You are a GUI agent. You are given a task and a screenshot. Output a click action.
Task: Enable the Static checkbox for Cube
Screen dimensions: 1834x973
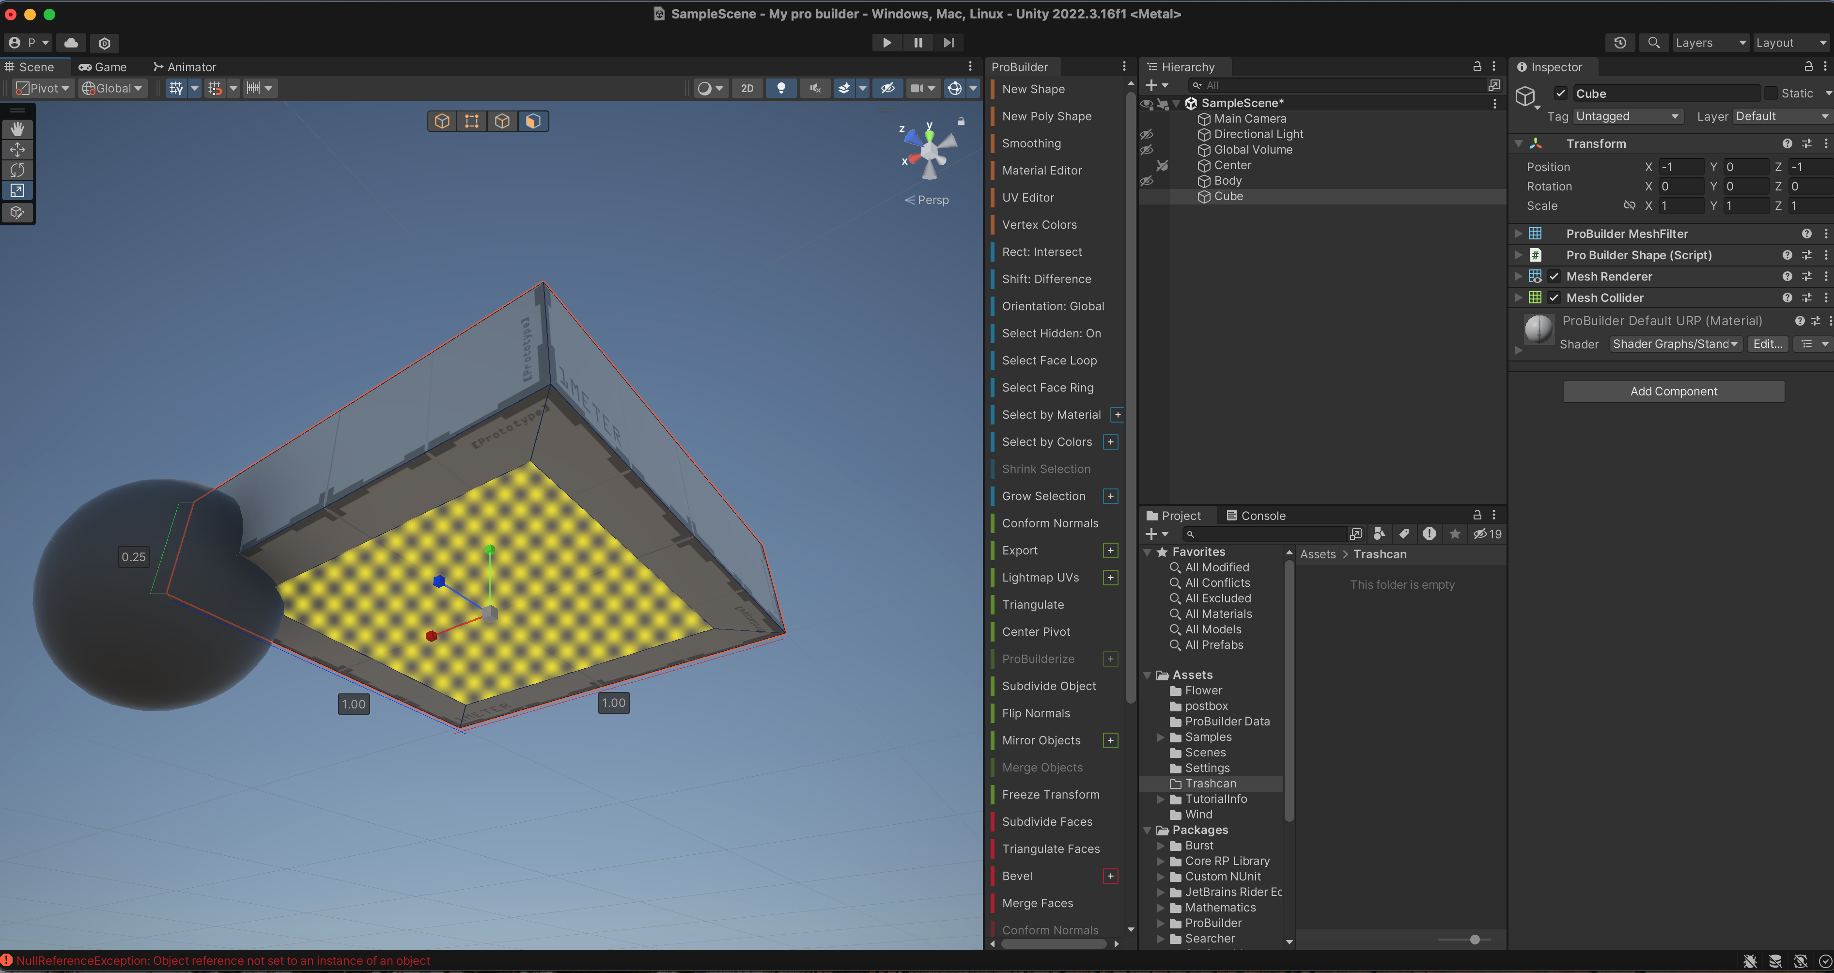pyautogui.click(x=1772, y=94)
